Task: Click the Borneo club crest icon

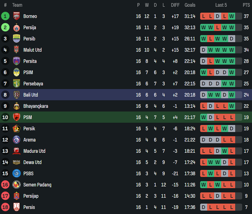Action: [x=16, y=16]
